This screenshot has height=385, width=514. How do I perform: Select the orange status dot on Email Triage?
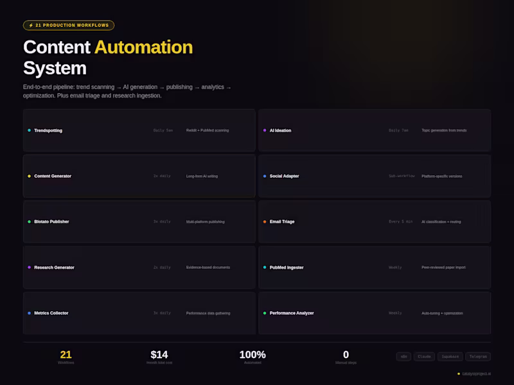(265, 221)
